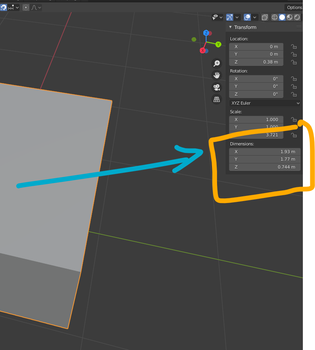Screen dimensions: 315x350
Task: Lock Location Y
Action: point(294,54)
